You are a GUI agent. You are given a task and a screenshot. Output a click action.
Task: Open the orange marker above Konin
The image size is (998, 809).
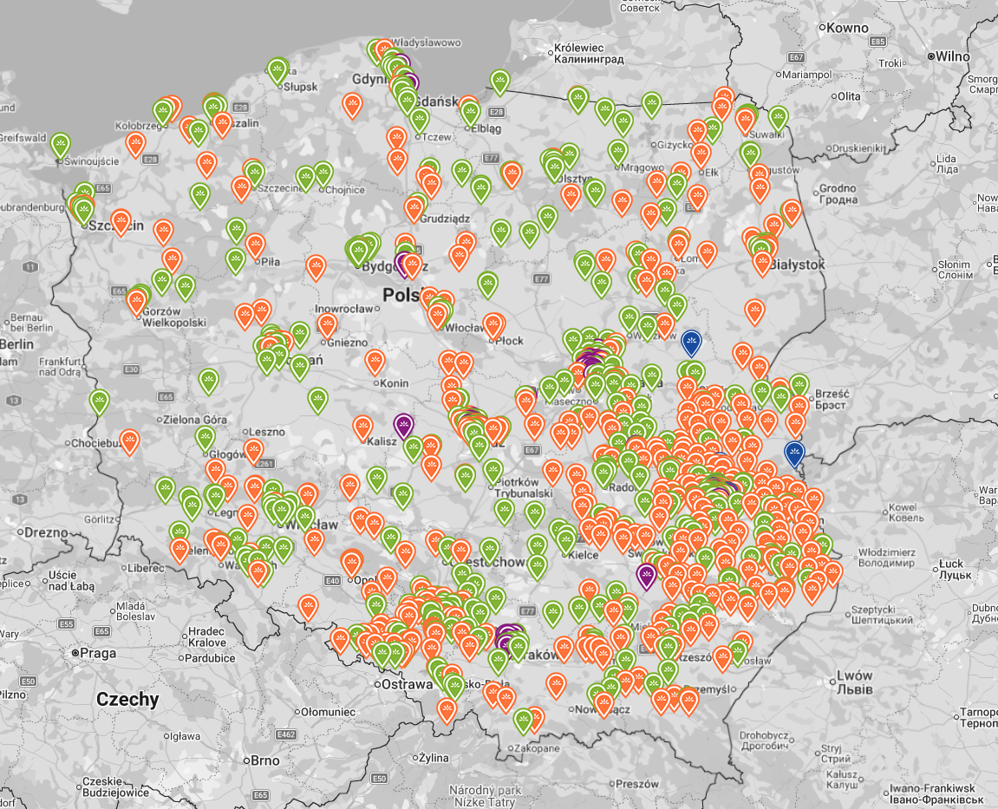click(375, 362)
